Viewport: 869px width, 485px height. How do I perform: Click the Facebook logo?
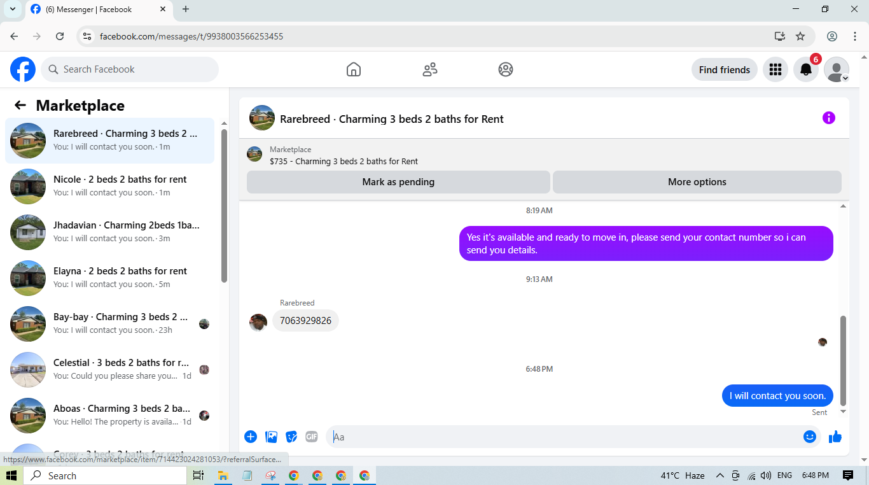pos(23,69)
